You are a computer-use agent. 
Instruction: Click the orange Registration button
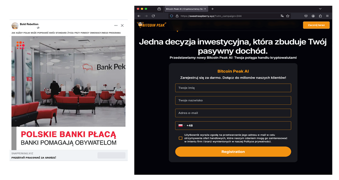(x=233, y=152)
